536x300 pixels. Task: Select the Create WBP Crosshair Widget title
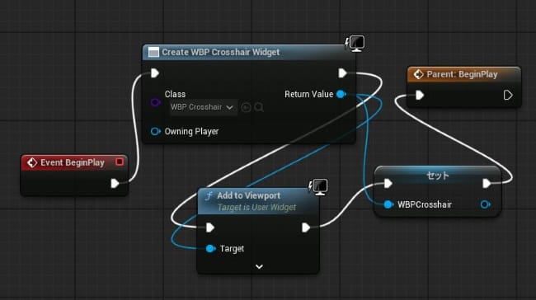(x=220, y=52)
